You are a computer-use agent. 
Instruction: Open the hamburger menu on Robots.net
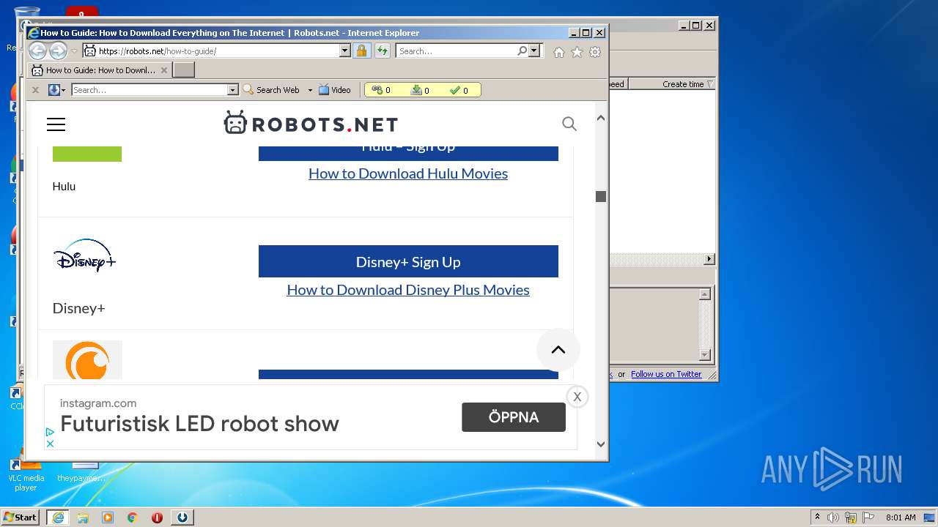point(56,124)
